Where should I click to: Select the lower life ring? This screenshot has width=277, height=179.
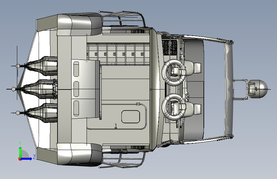tap(174, 107)
